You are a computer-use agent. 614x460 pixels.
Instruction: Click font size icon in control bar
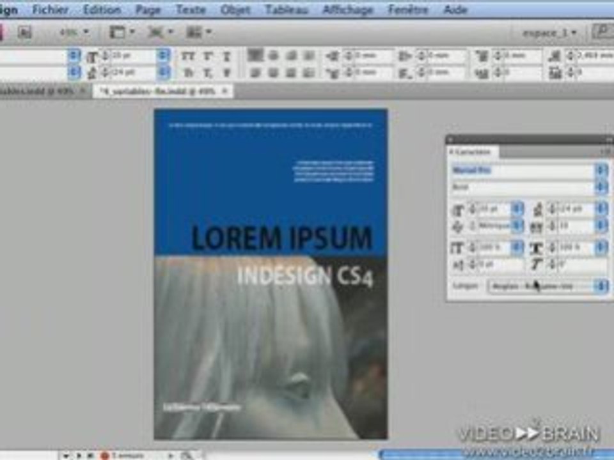pos(92,57)
